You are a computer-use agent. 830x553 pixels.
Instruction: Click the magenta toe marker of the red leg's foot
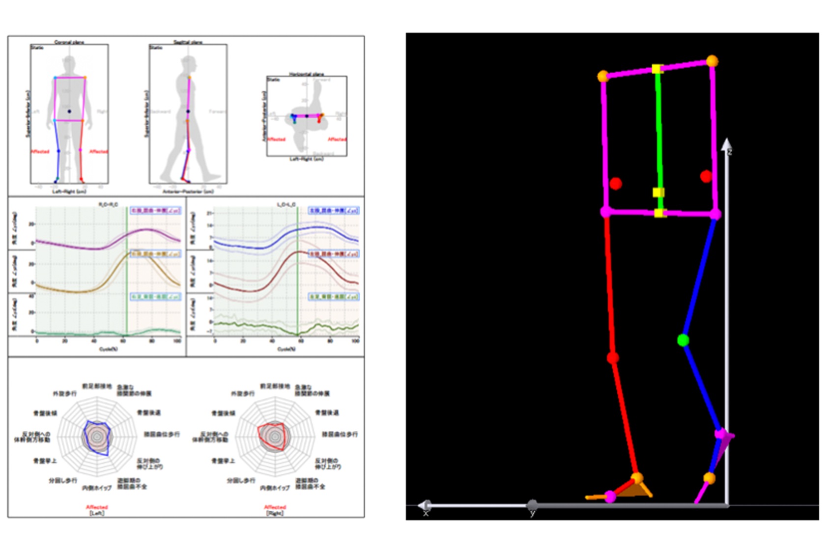point(610,497)
